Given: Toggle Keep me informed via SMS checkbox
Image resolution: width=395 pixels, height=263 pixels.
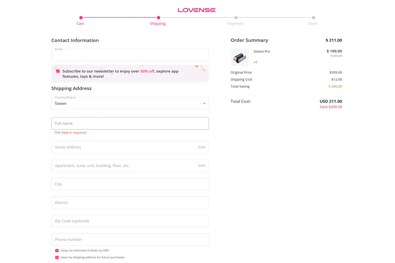Looking at the screenshot, I should point(57,250).
